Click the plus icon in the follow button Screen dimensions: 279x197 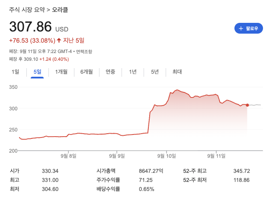(x=241, y=28)
